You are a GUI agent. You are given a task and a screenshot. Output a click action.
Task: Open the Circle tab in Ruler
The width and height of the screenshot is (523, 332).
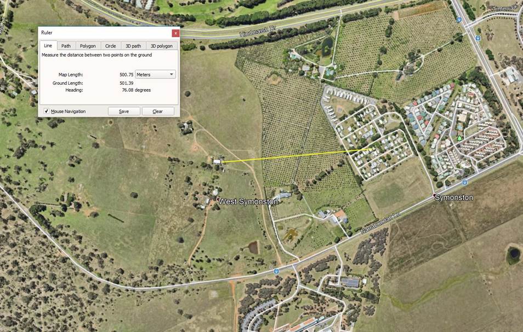[x=110, y=46]
